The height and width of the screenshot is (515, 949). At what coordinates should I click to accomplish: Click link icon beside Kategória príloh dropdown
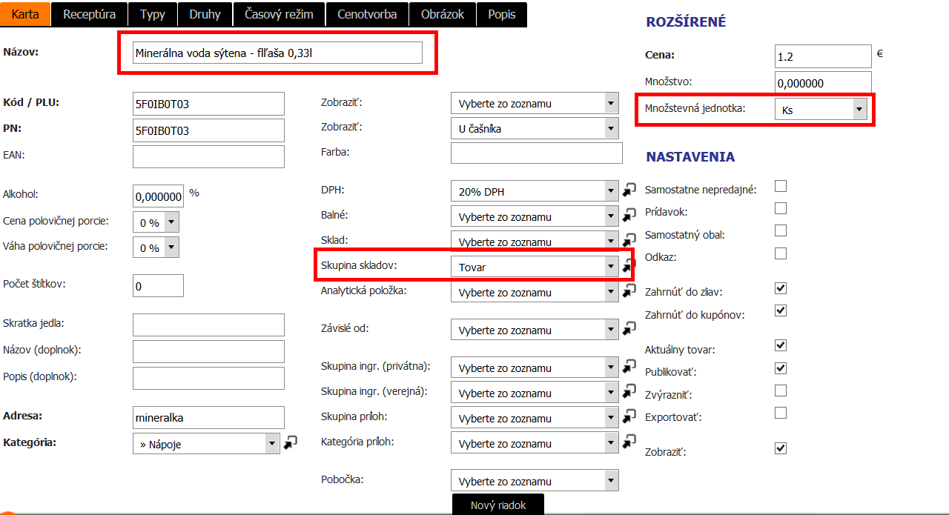point(629,442)
